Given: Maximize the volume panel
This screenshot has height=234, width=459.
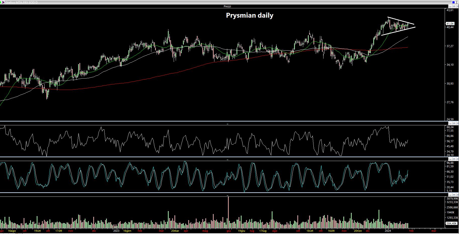Looking at the screenshot, I should coord(454,195).
